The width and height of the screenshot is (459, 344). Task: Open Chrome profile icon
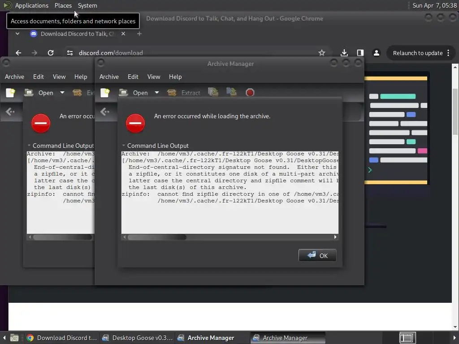(377, 53)
